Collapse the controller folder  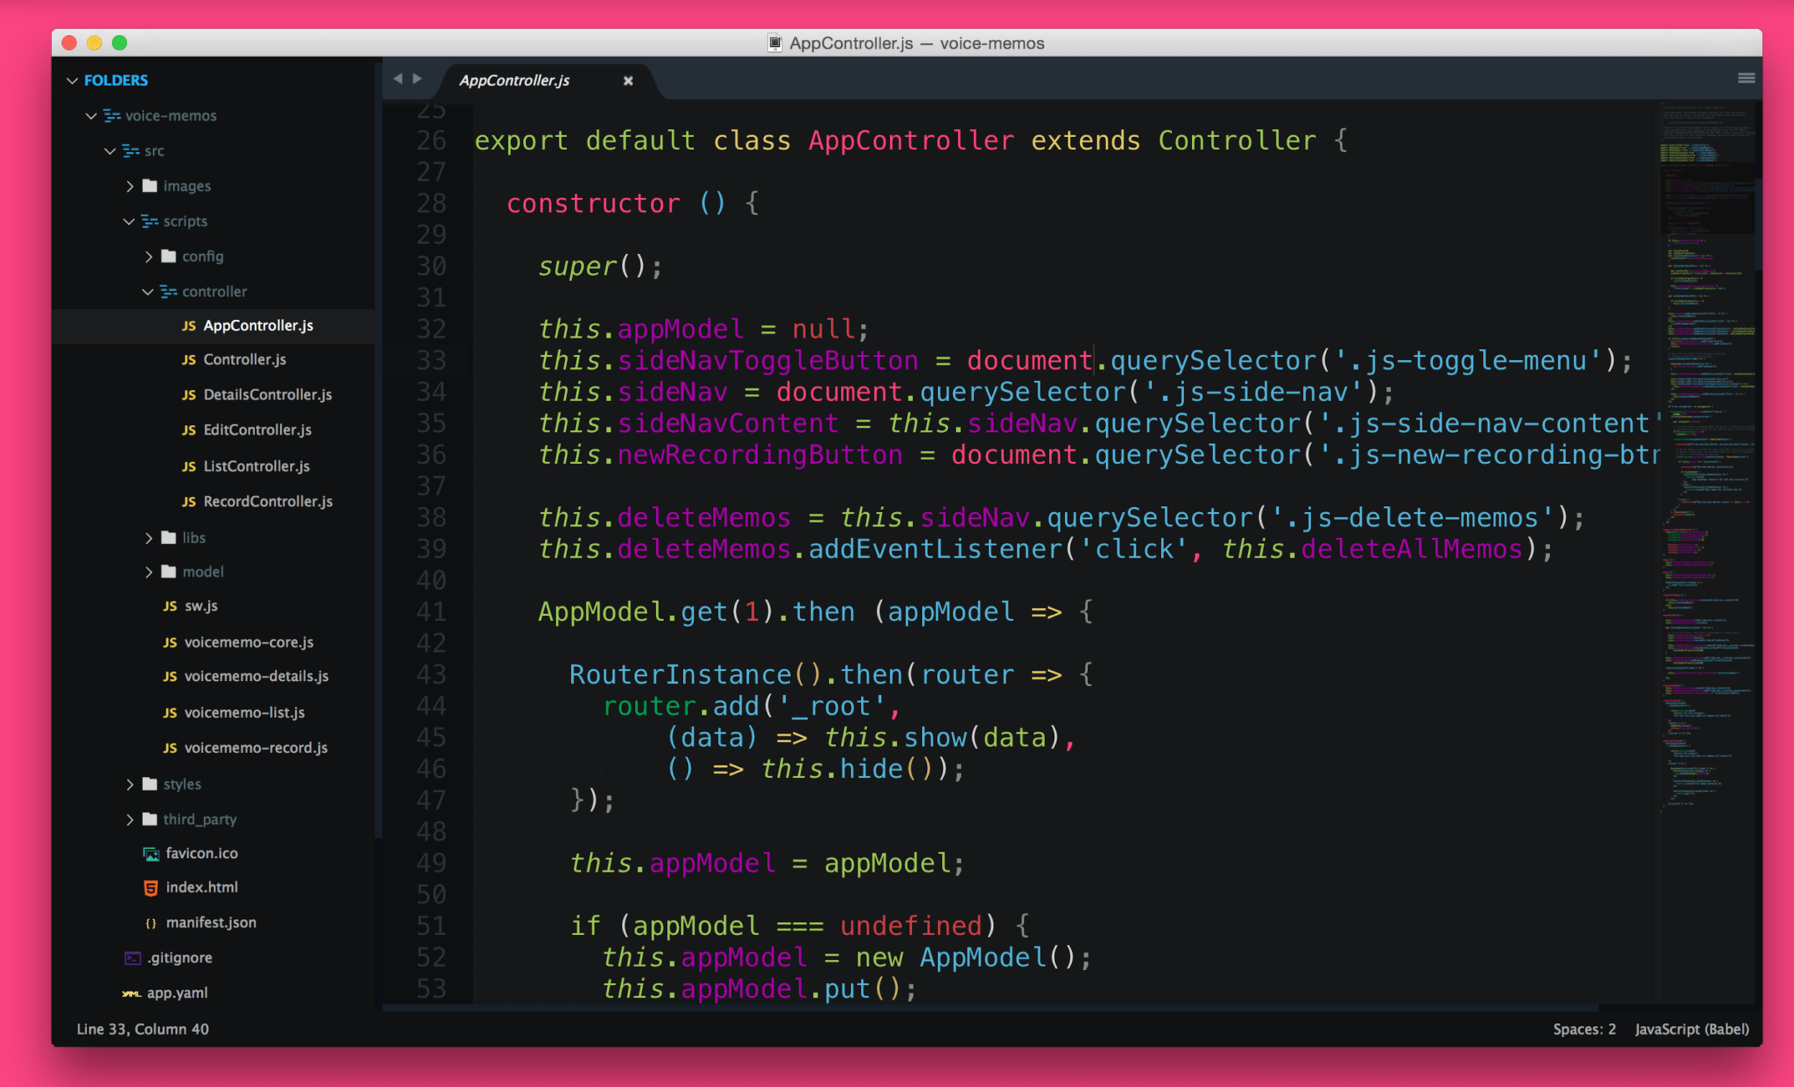[x=148, y=292]
